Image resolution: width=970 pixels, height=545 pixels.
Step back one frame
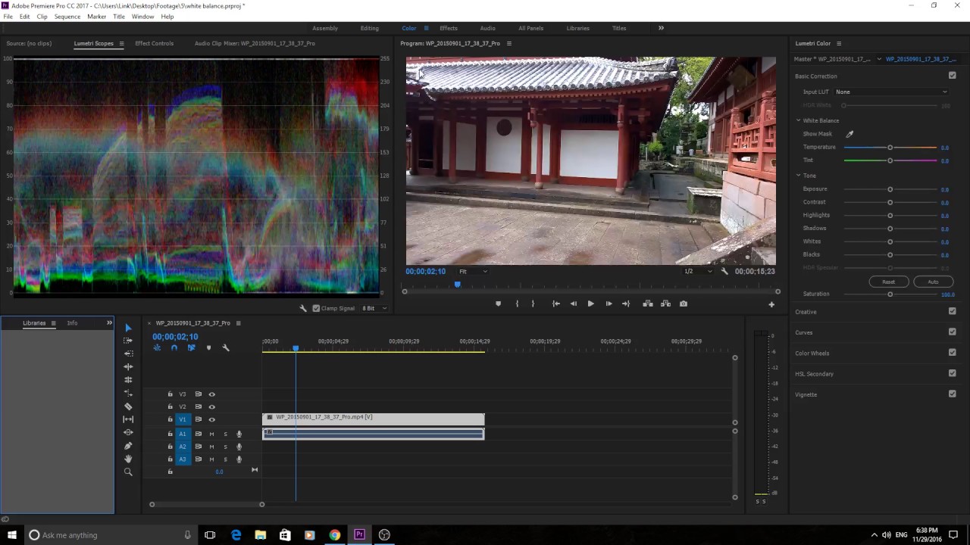(x=573, y=304)
